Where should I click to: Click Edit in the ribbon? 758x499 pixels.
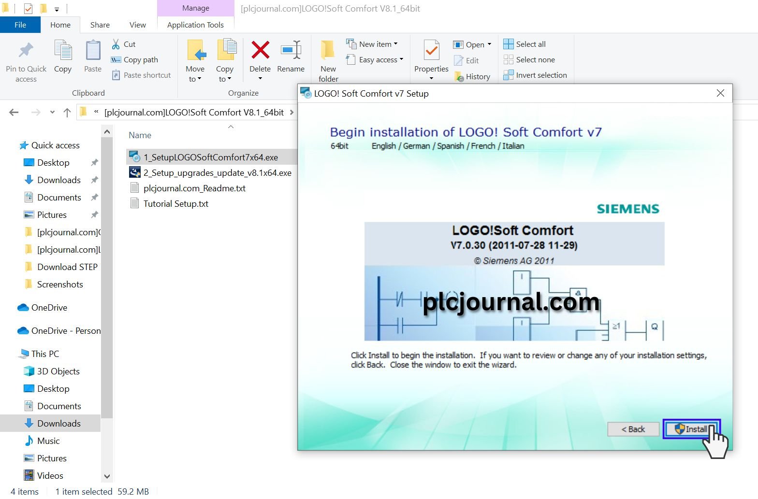click(466, 60)
